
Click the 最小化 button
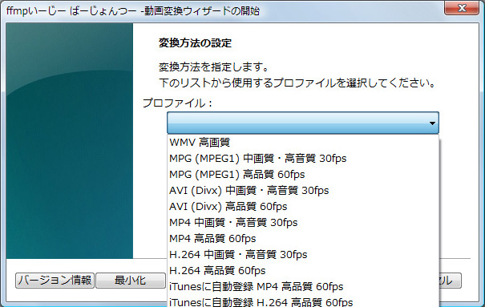point(130,281)
